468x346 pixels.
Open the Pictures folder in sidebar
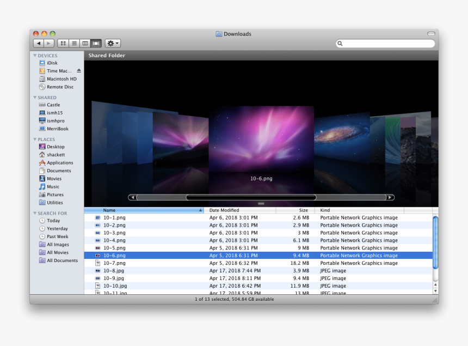pos(51,195)
